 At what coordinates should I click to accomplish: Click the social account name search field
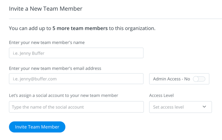click(76, 107)
